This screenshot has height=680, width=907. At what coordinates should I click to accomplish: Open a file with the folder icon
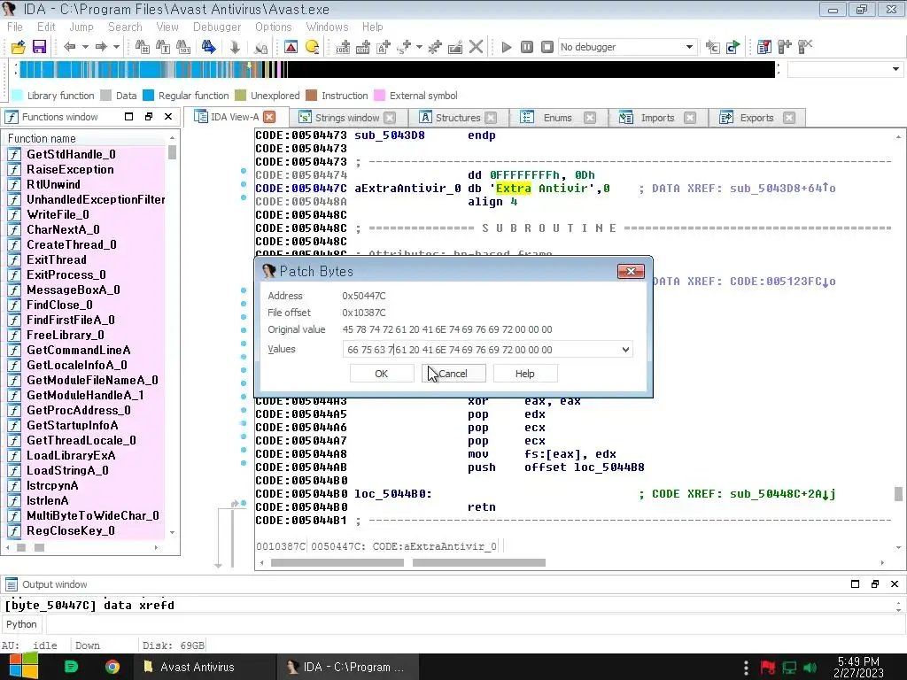coord(18,47)
